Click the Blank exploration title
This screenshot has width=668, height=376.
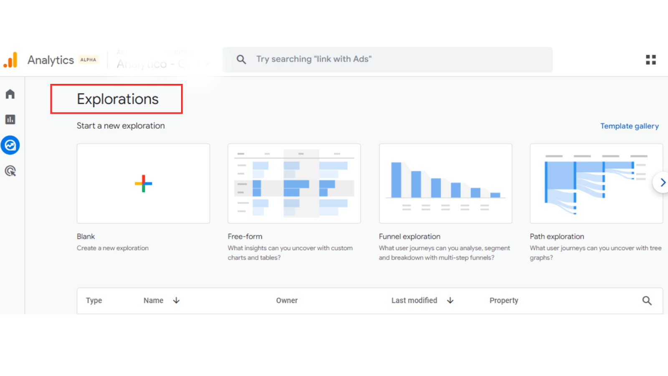coord(86,236)
